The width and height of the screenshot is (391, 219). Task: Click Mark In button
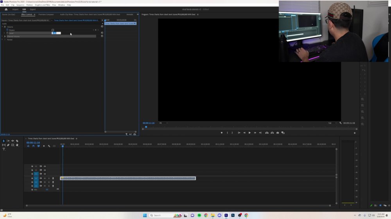pyautogui.click(x=227, y=133)
